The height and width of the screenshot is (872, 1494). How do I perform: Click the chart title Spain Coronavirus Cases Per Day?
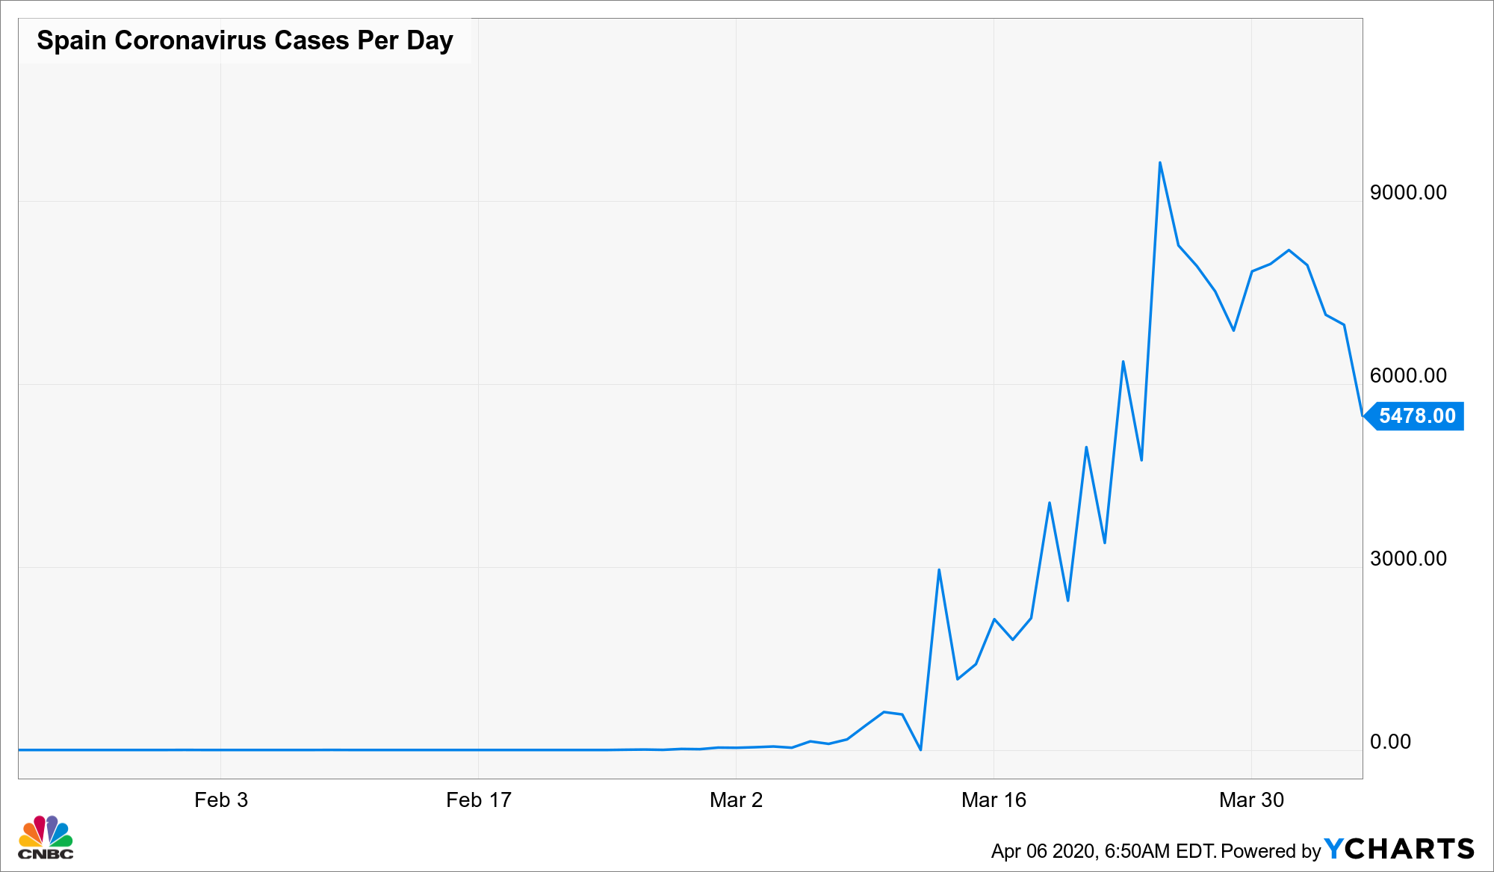click(245, 40)
